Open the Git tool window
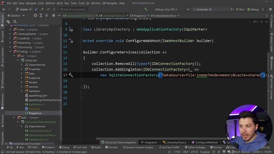The image size is (274, 154). (x=10, y=147)
